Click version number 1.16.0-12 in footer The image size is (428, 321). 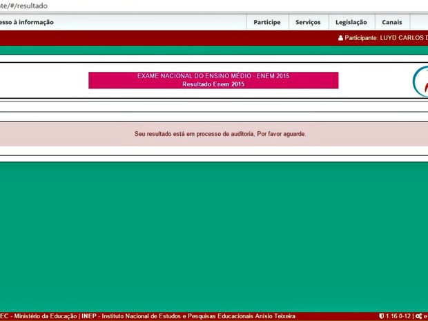[398, 316]
